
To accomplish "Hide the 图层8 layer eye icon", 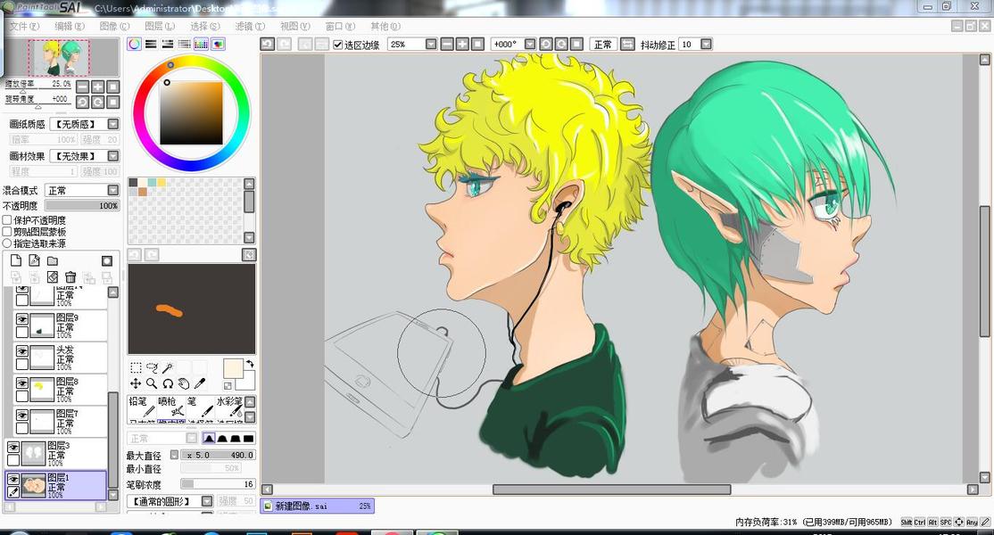I will pyautogui.click(x=22, y=383).
